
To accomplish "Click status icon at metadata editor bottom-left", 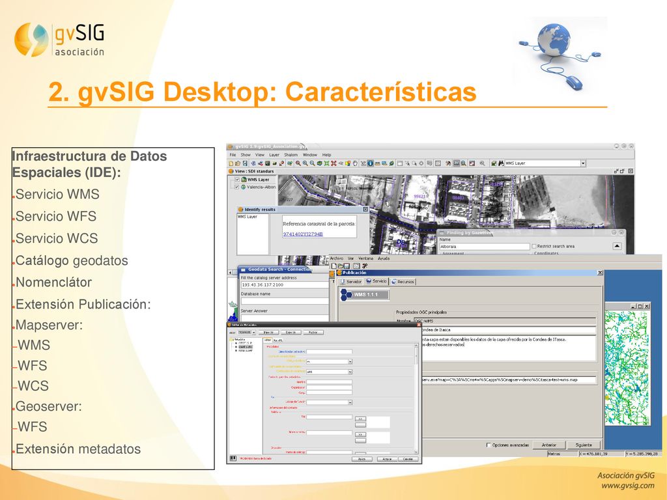I will [233, 458].
